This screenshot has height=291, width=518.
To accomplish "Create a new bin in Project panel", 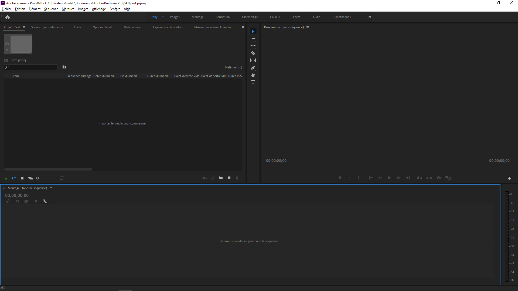I will [x=221, y=178].
